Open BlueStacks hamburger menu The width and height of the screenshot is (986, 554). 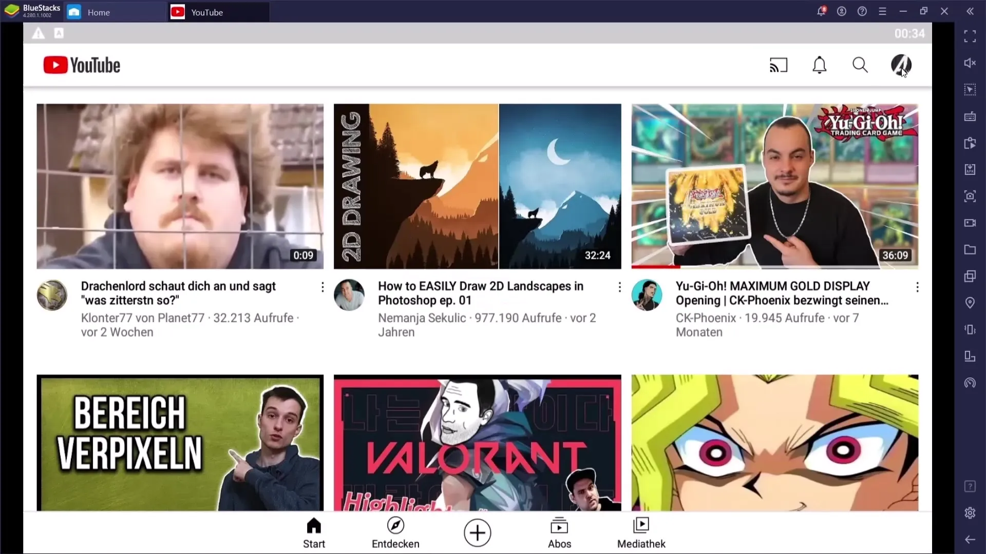pos(883,11)
